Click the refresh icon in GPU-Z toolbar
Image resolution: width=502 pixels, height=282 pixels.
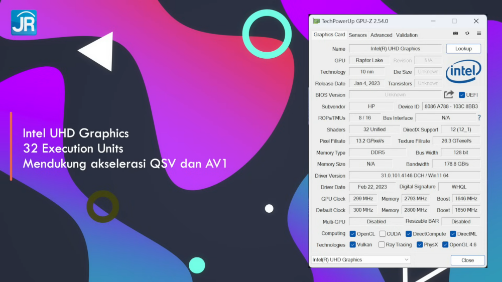point(467,34)
